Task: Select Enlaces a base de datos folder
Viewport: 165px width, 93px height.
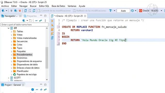Action: tap(28, 68)
